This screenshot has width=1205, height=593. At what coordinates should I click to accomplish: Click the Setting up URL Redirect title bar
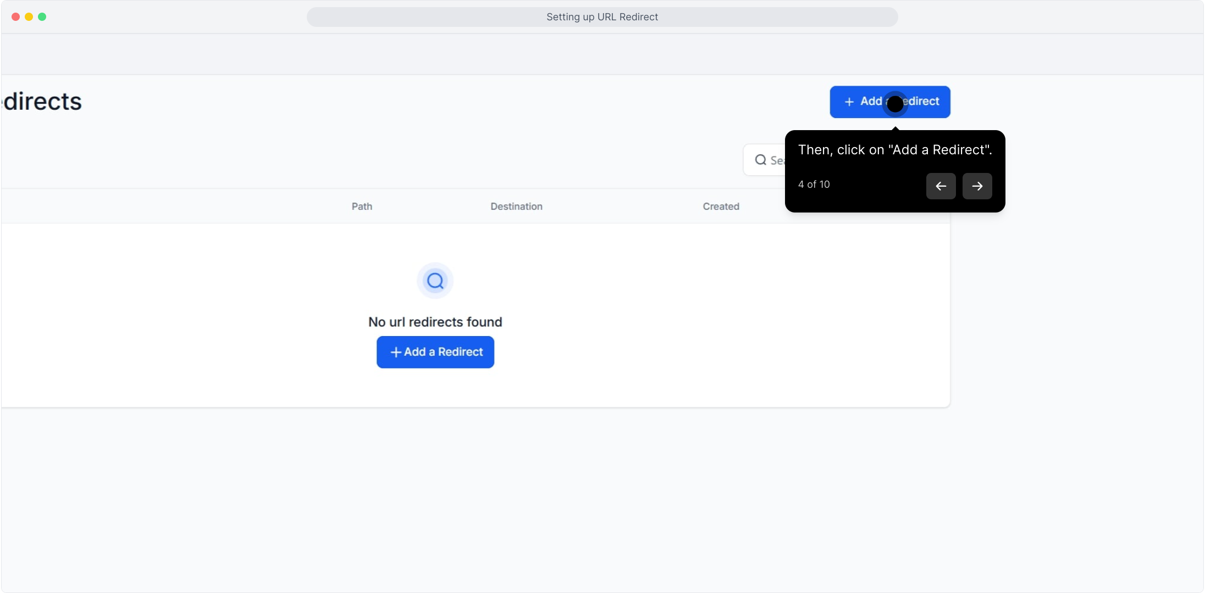[602, 17]
